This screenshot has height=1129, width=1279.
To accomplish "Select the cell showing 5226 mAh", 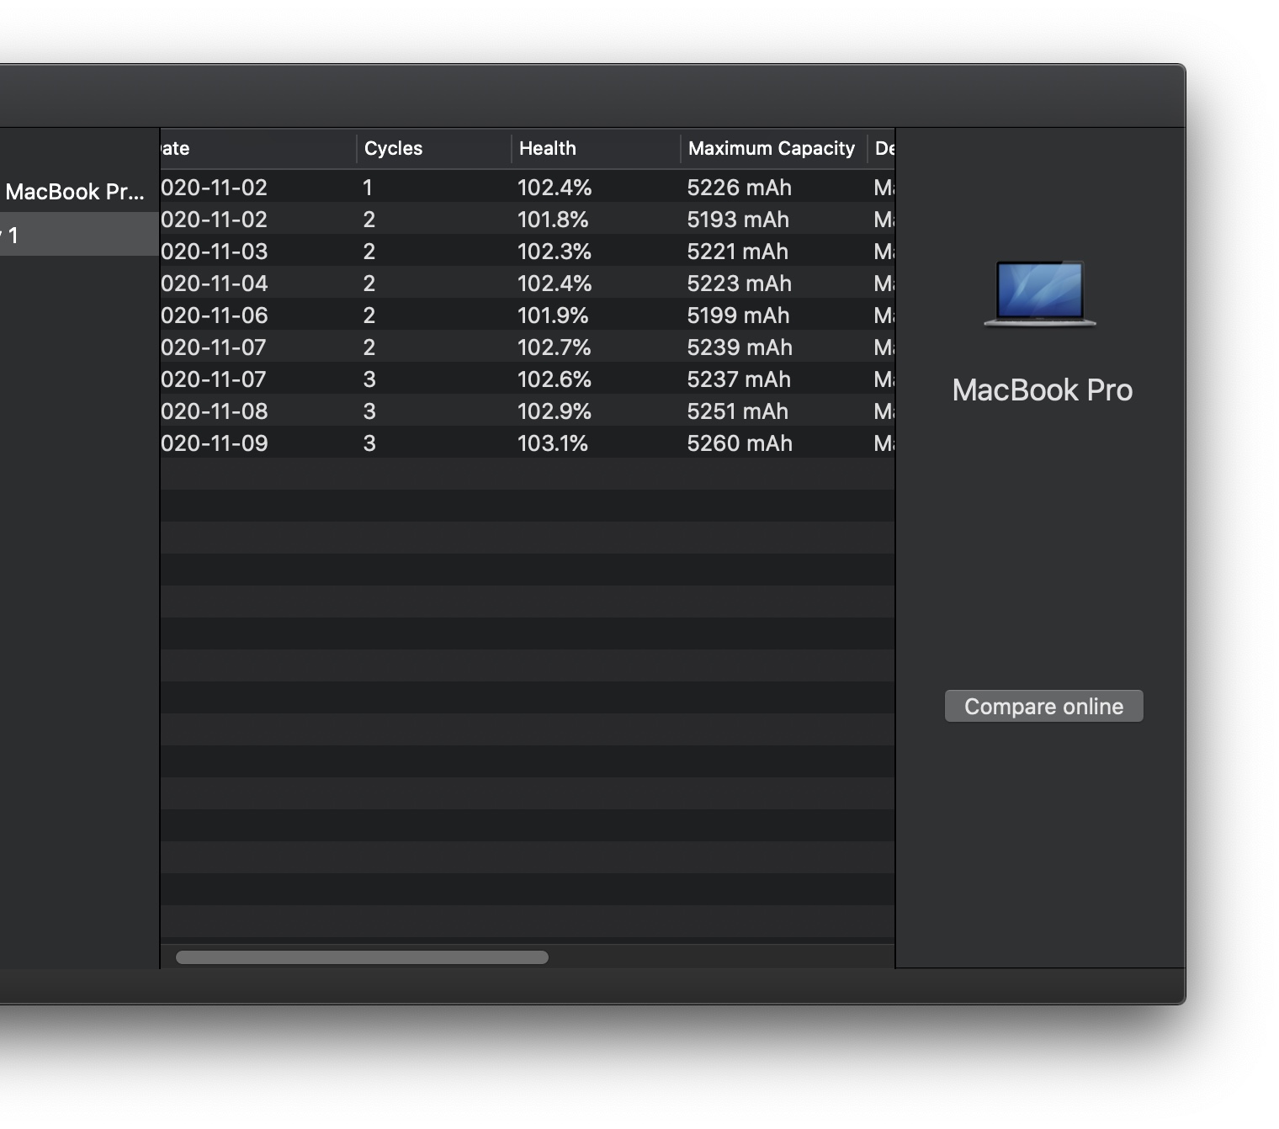I will pos(739,188).
